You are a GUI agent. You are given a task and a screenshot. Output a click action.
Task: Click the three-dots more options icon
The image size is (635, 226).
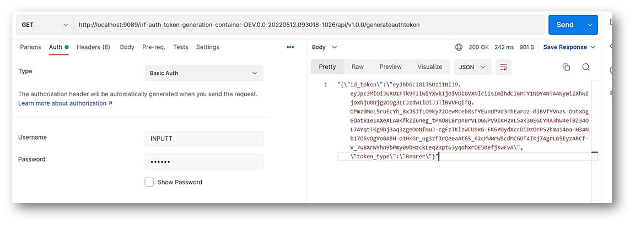click(x=290, y=47)
